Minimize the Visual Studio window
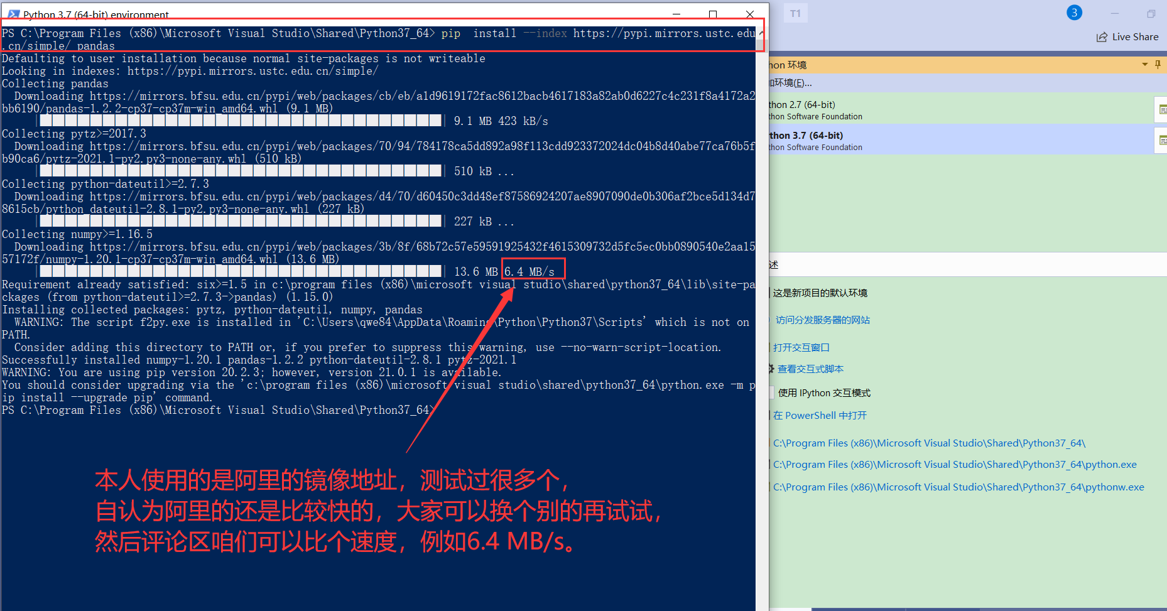 click(x=1115, y=13)
